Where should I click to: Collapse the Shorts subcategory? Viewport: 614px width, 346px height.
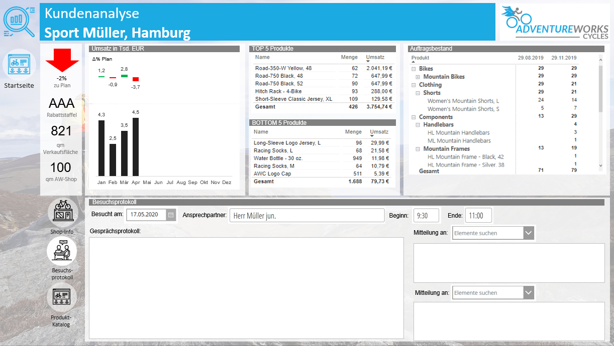coord(418,93)
